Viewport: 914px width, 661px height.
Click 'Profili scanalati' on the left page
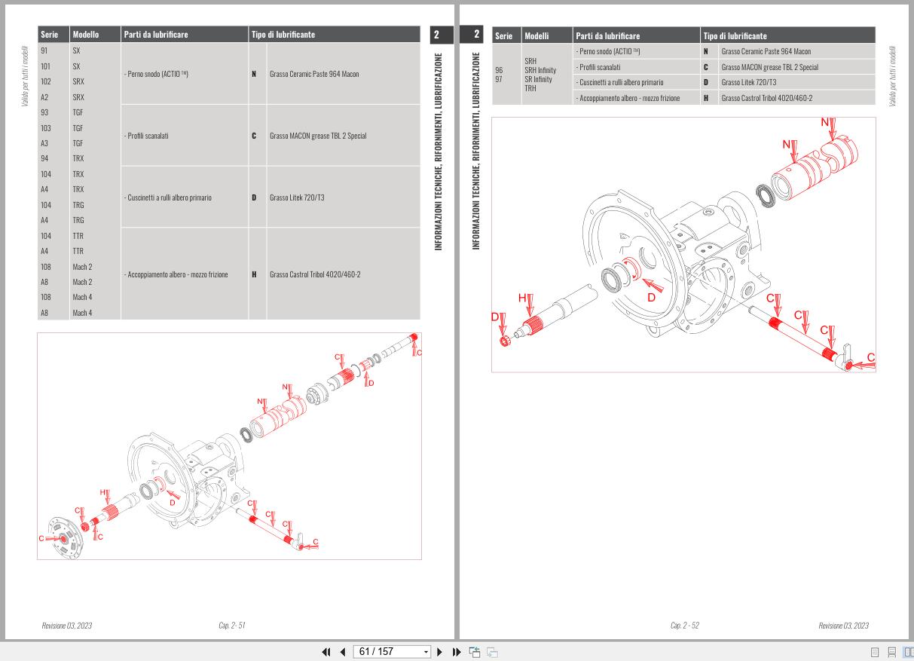tap(146, 136)
